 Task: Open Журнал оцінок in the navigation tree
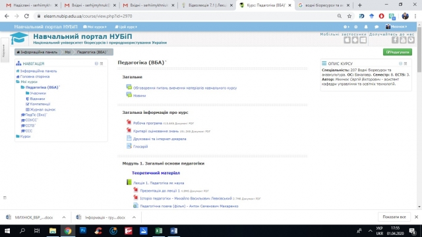tap(42, 110)
